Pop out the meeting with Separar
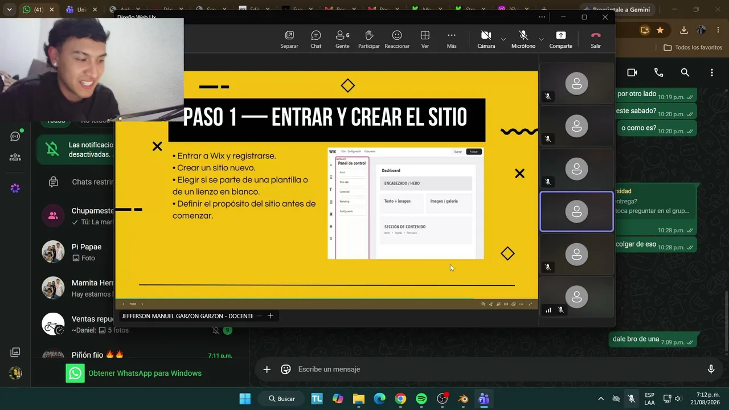The width and height of the screenshot is (729, 410). click(x=289, y=39)
